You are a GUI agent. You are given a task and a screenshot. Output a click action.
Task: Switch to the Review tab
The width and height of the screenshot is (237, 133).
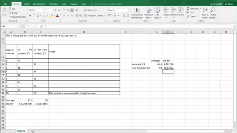[74, 4]
